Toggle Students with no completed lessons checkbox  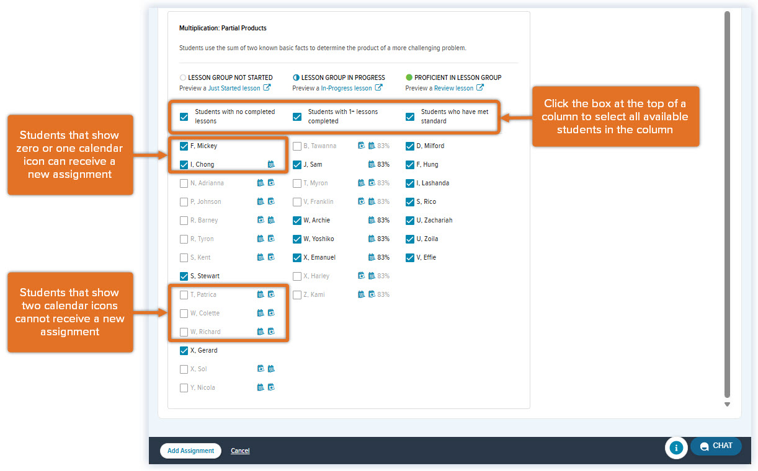(x=184, y=117)
